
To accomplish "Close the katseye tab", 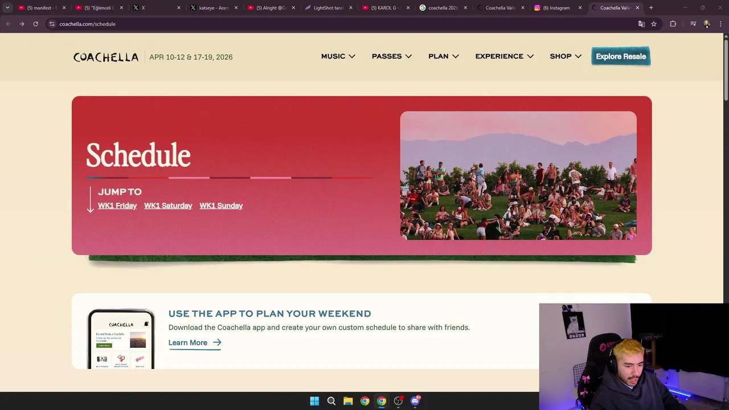I will point(236,8).
